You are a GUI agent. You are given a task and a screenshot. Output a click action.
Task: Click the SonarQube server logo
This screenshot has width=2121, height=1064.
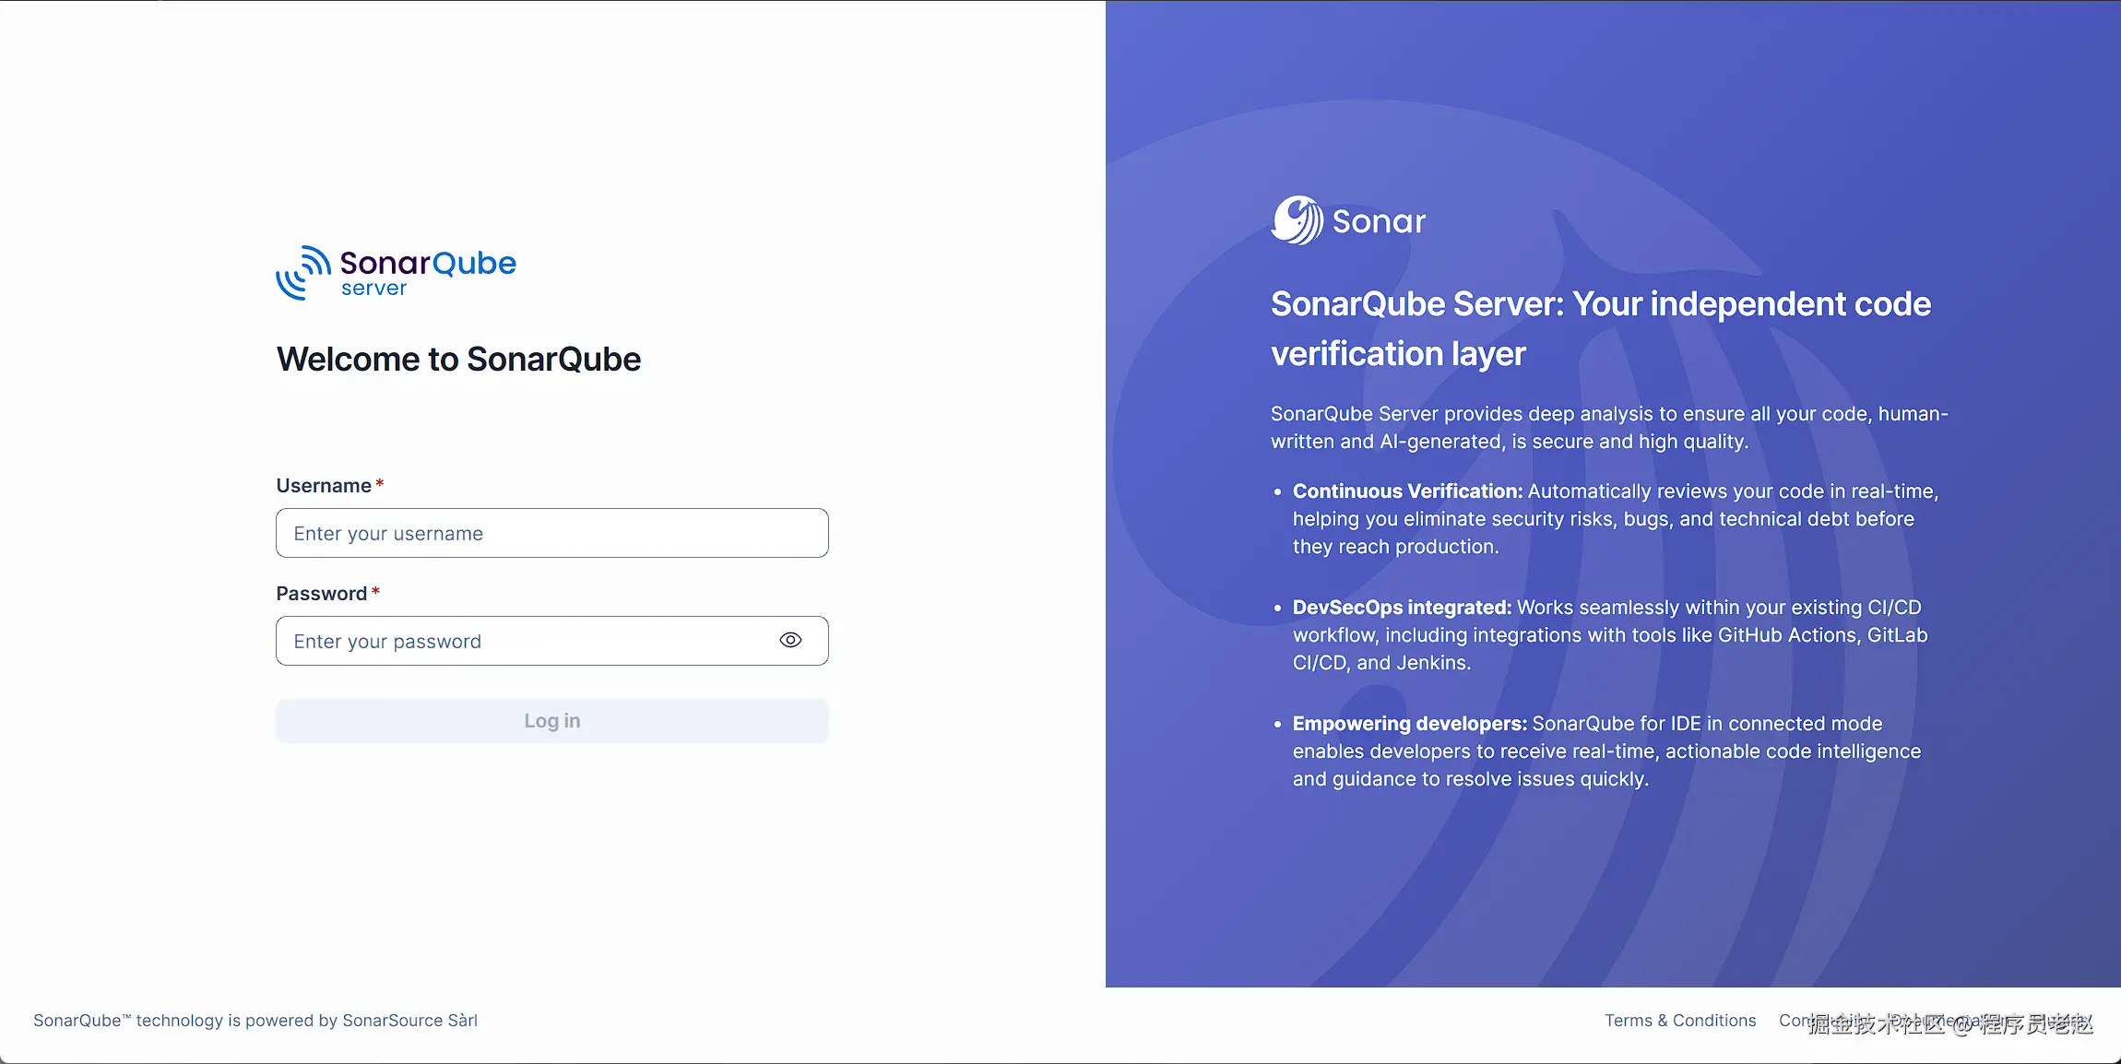point(397,272)
